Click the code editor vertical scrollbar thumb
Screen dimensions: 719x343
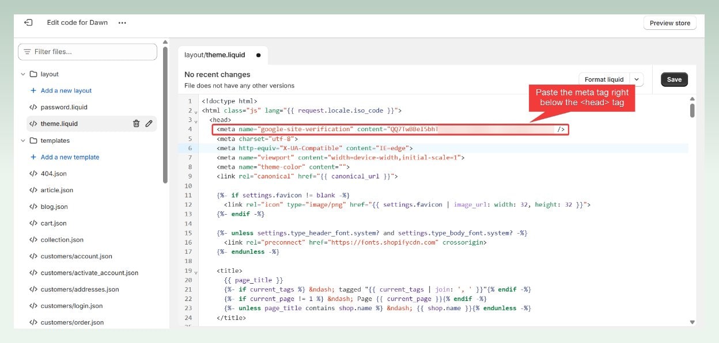coord(692,110)
